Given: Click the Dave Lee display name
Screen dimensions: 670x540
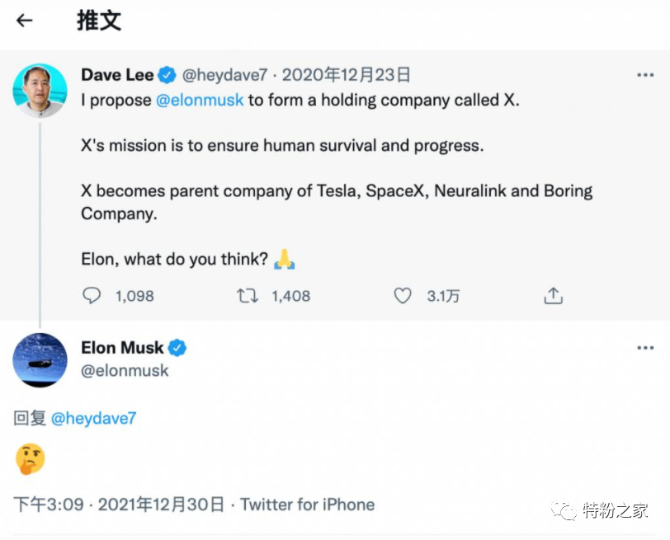Looking at the screenshot, I should tap(117, 75).
